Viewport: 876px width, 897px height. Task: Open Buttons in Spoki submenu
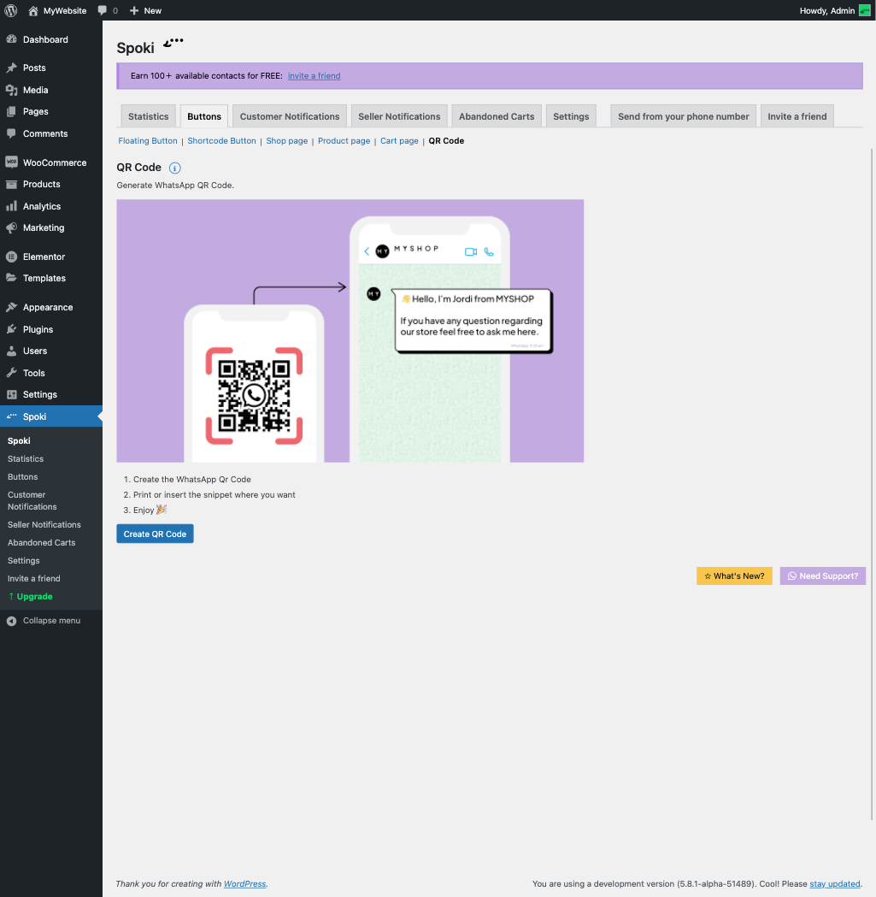(x=23, y=477)
